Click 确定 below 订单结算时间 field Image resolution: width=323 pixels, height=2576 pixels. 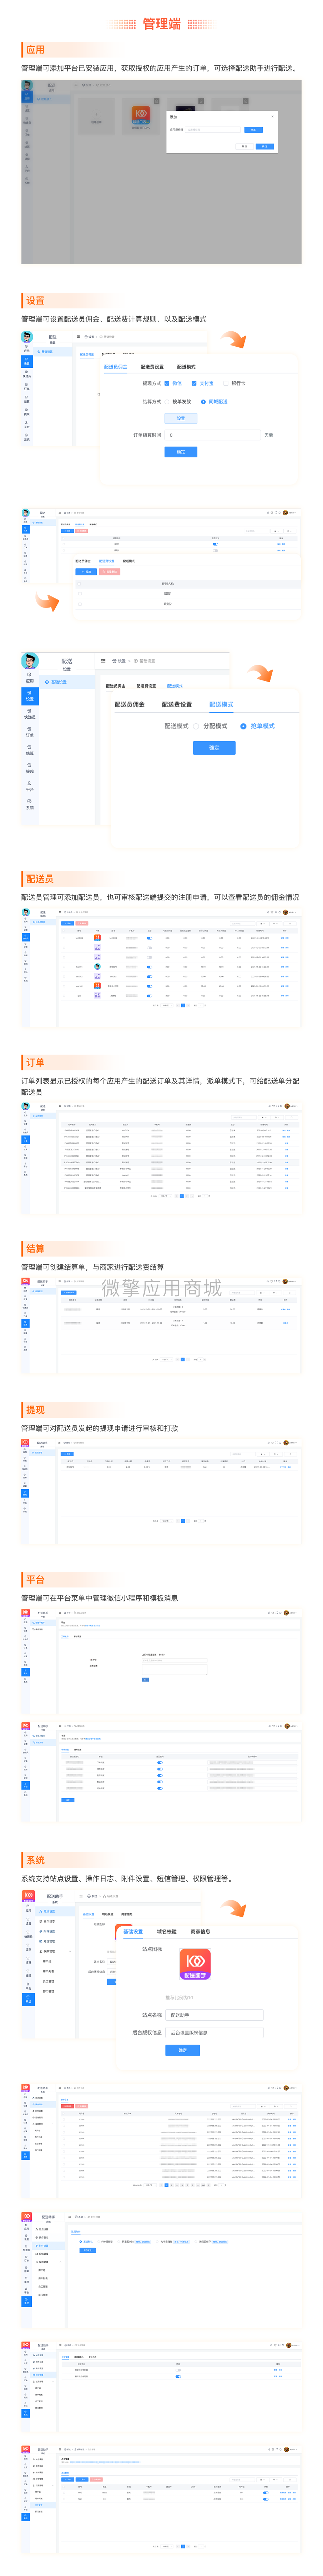[181, 452]
